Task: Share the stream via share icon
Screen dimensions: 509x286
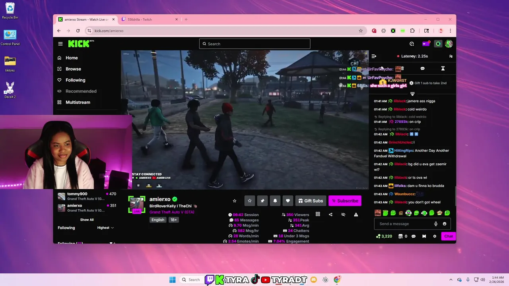Action: coord(330,214)
